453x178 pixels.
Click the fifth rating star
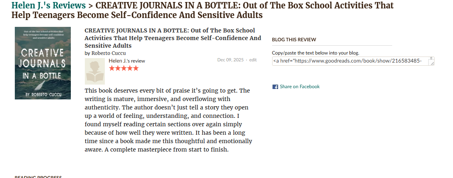pos(136,68)
